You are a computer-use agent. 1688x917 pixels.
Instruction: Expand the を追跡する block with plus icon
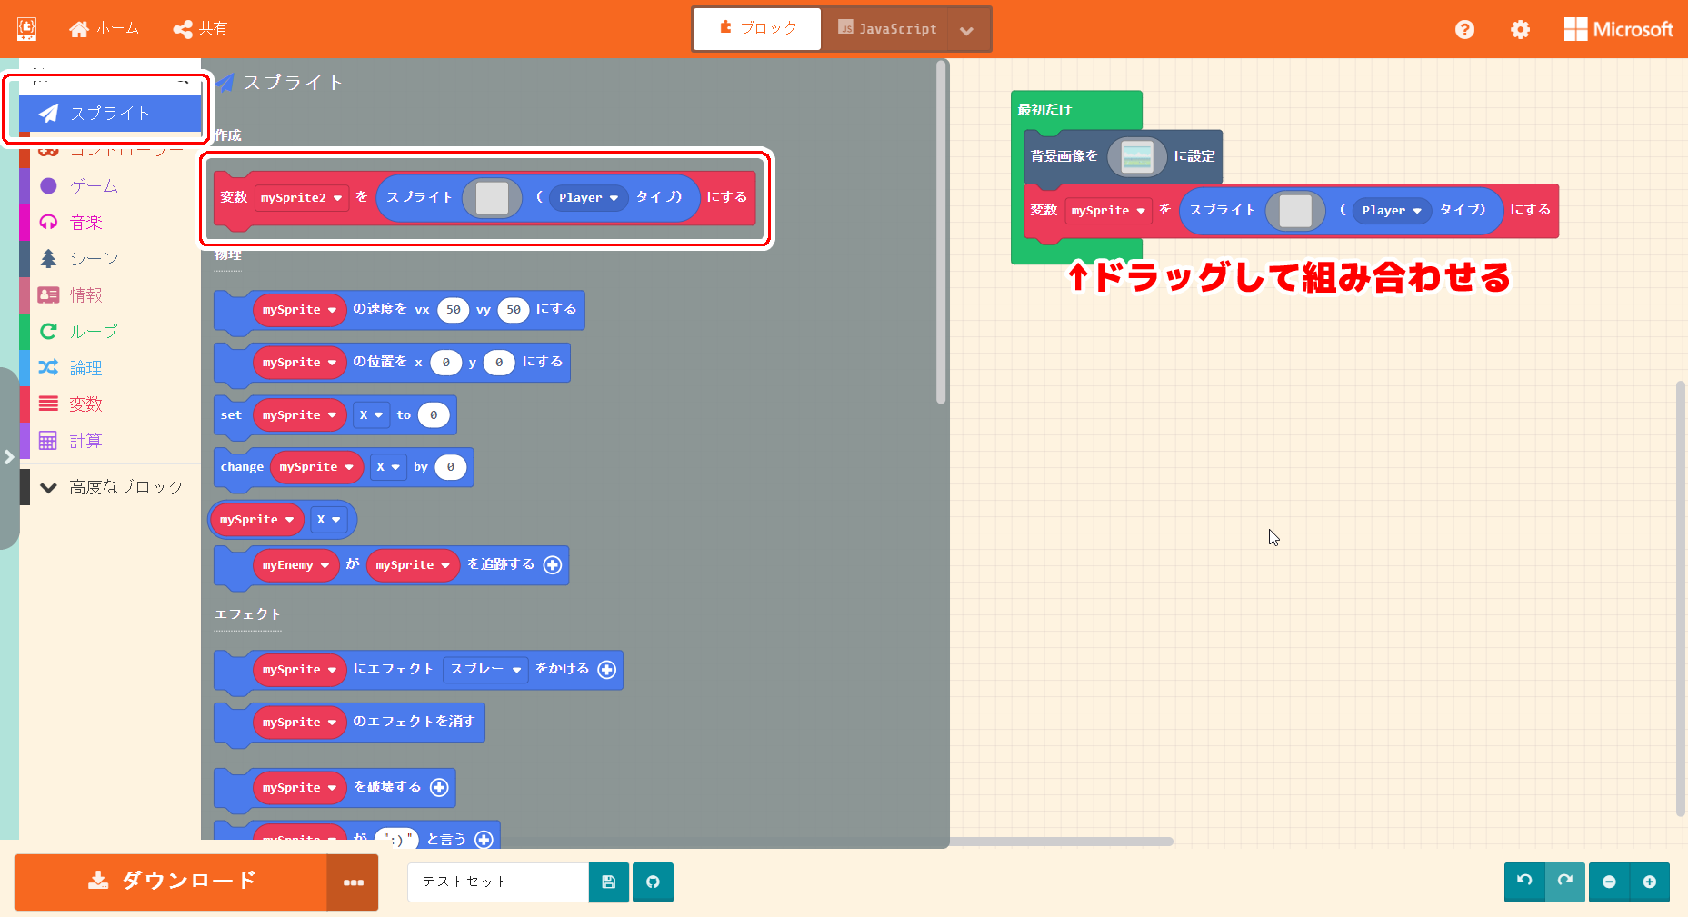553,565
